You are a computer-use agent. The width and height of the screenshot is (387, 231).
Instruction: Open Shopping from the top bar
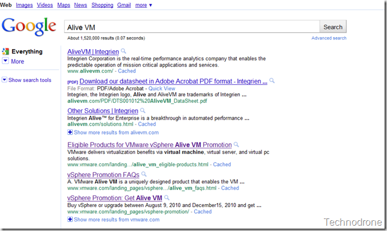102,5
